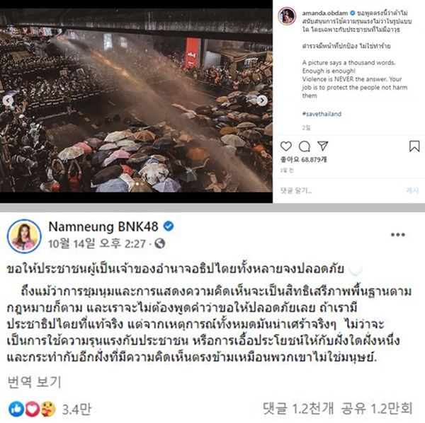The width and height of the screenshot is (425, 423).
Task: Open the comment bubble icon
Action: point(305,146)
